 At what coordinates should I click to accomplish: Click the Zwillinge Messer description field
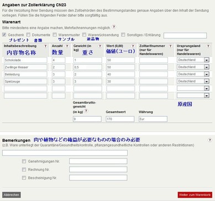pos(25,67)
